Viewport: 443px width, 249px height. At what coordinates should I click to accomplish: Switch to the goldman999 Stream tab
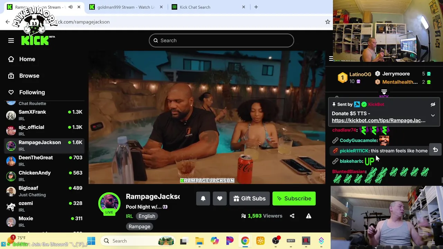coord(126,7)
